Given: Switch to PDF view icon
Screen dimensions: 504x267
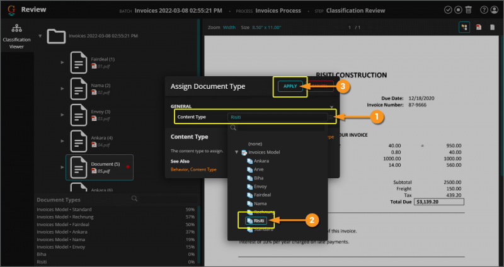Looking at the screenshot, I should click(479, 27).
